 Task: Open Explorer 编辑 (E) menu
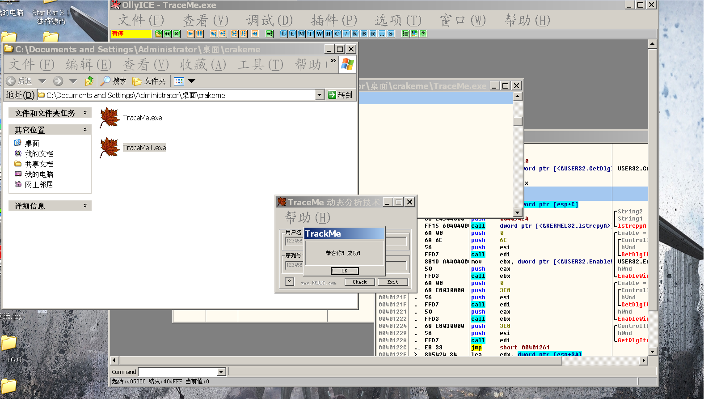pyautogui.click(x=89, y=65)
